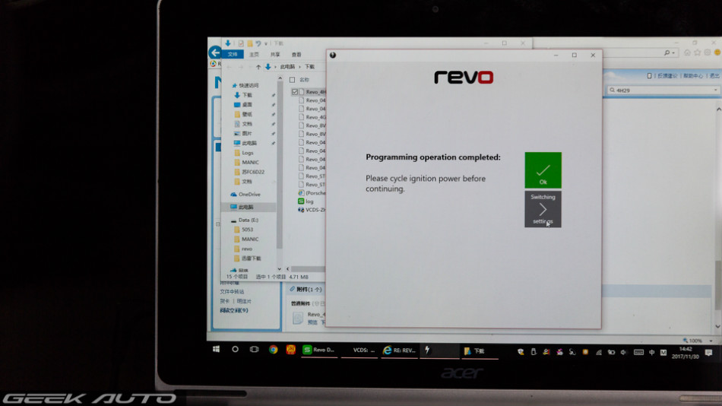Switch to 下载 Explorer taskbar item
Image resolution: width=722 pixels, height=406 pixels.
click(x=479, y=351)
